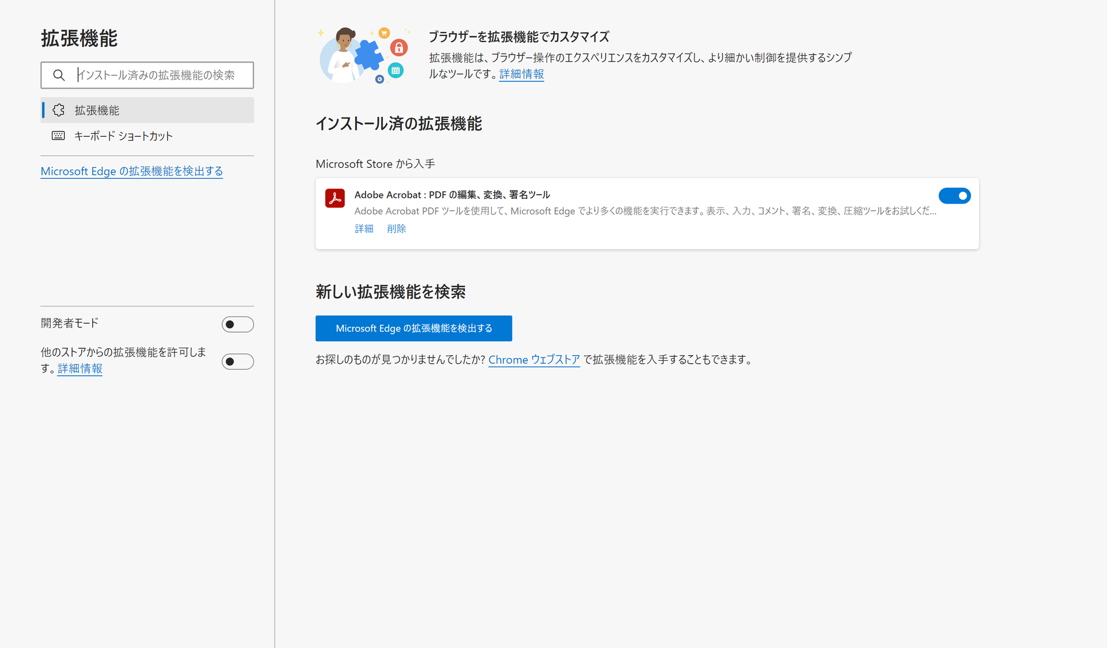Image resolution: width=1107 pixels, height=648 pixels.
Task: Open 詳細情報 link in header description
Action: [x=521, y=74]
